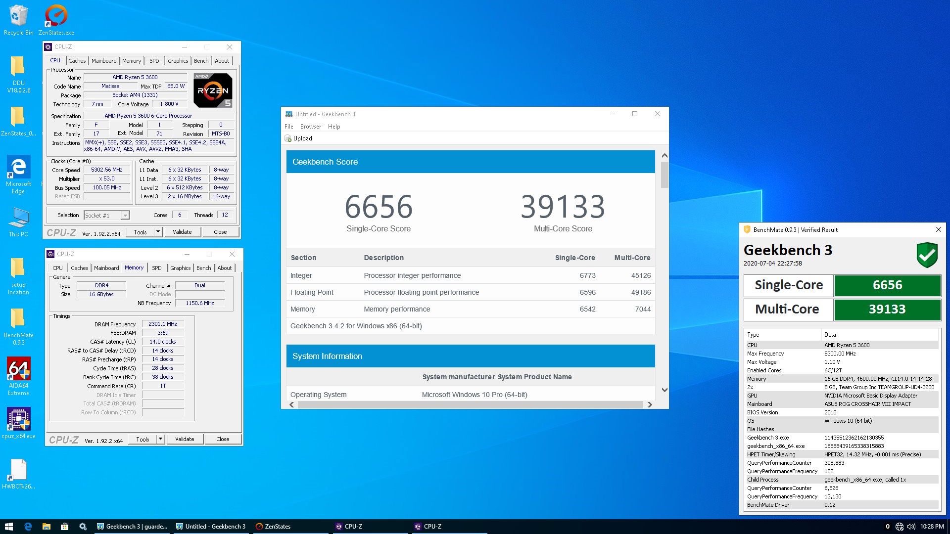Open Microsoft Store from the taskbar

64,527
